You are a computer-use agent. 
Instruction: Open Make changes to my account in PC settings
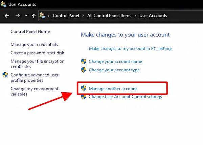[131, 49]
